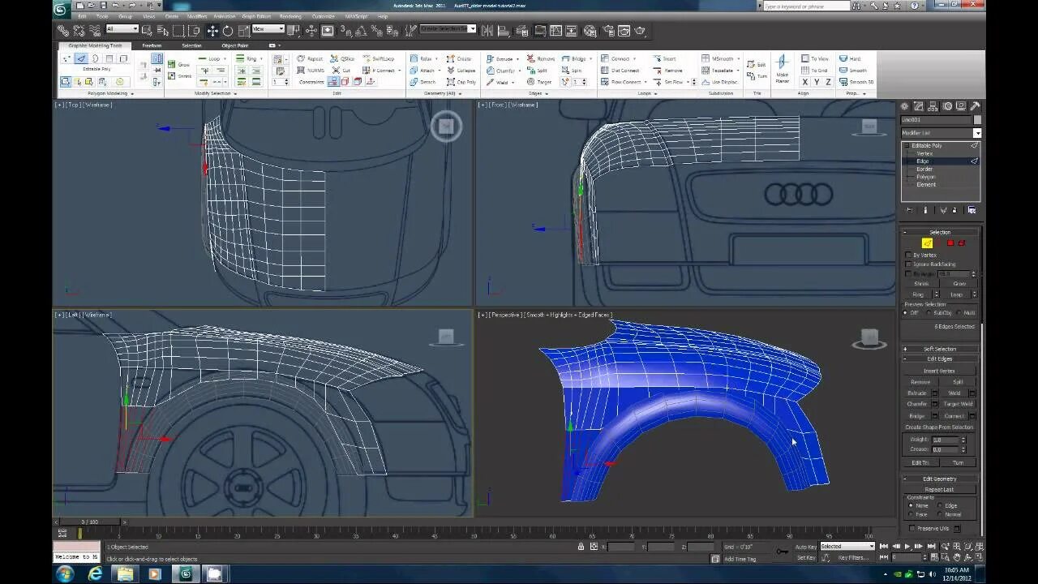Open the Customize menu
This screenshot has height=584, width=1038.
[323, 16]
